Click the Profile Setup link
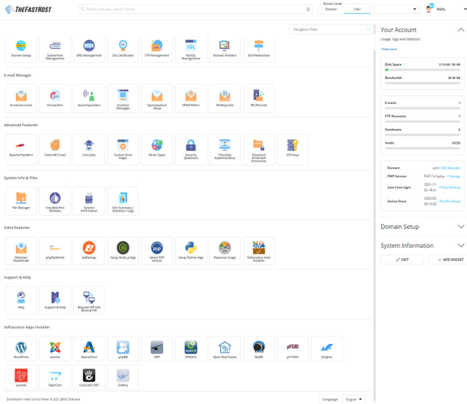This screenshot has height=404, width=467. 449,201
